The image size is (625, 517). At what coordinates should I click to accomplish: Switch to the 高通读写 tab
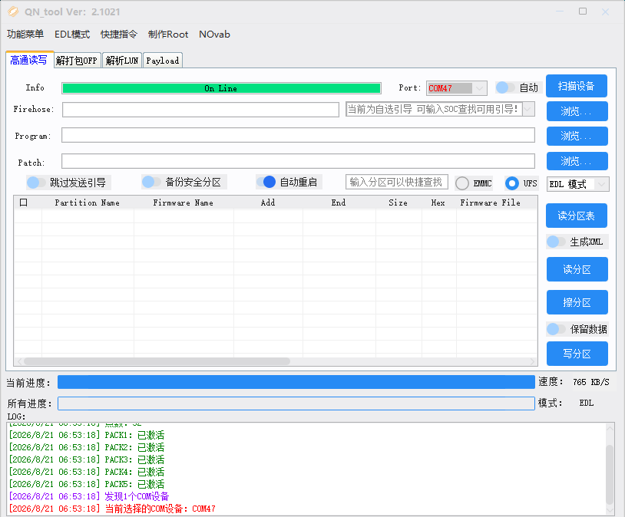click(28, 60)
